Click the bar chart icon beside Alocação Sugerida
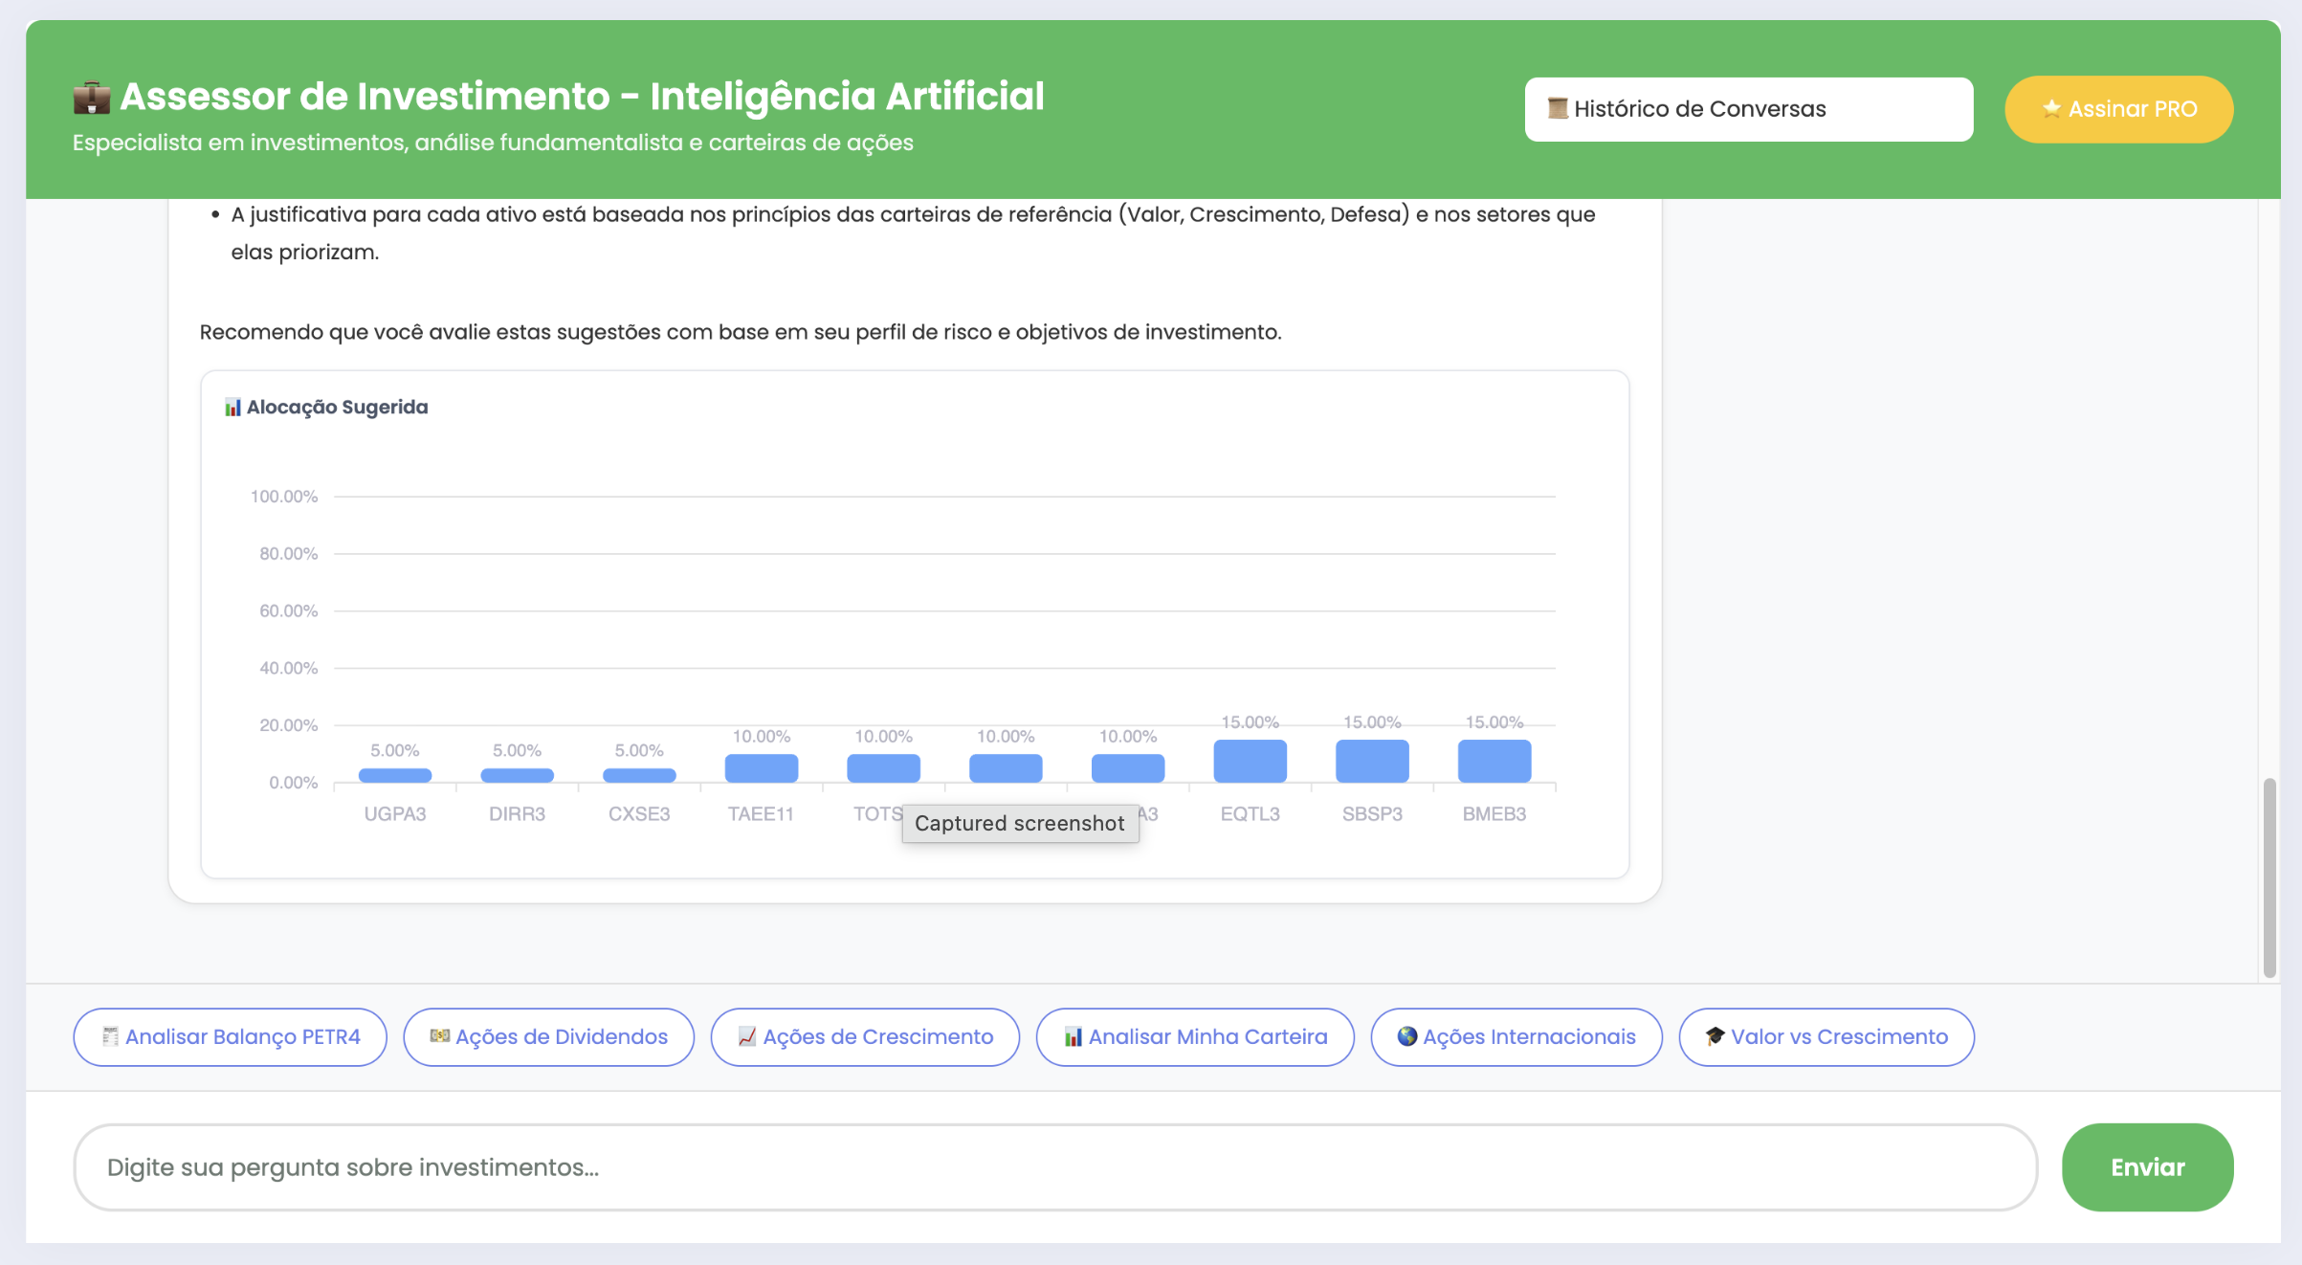 232,408
